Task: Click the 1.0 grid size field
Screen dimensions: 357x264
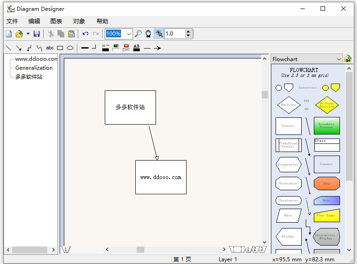Action: point(174,34)
